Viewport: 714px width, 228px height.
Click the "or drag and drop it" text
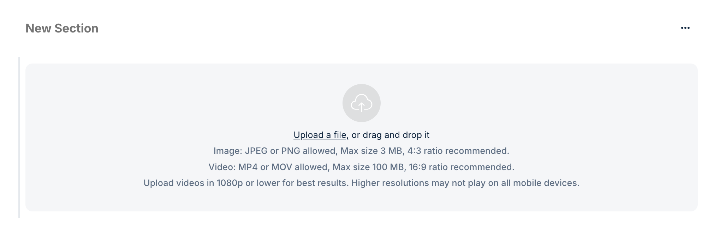pyautogui.click(x=390, y=135)
